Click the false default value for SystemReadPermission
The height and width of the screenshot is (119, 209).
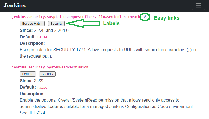point(42,88)
